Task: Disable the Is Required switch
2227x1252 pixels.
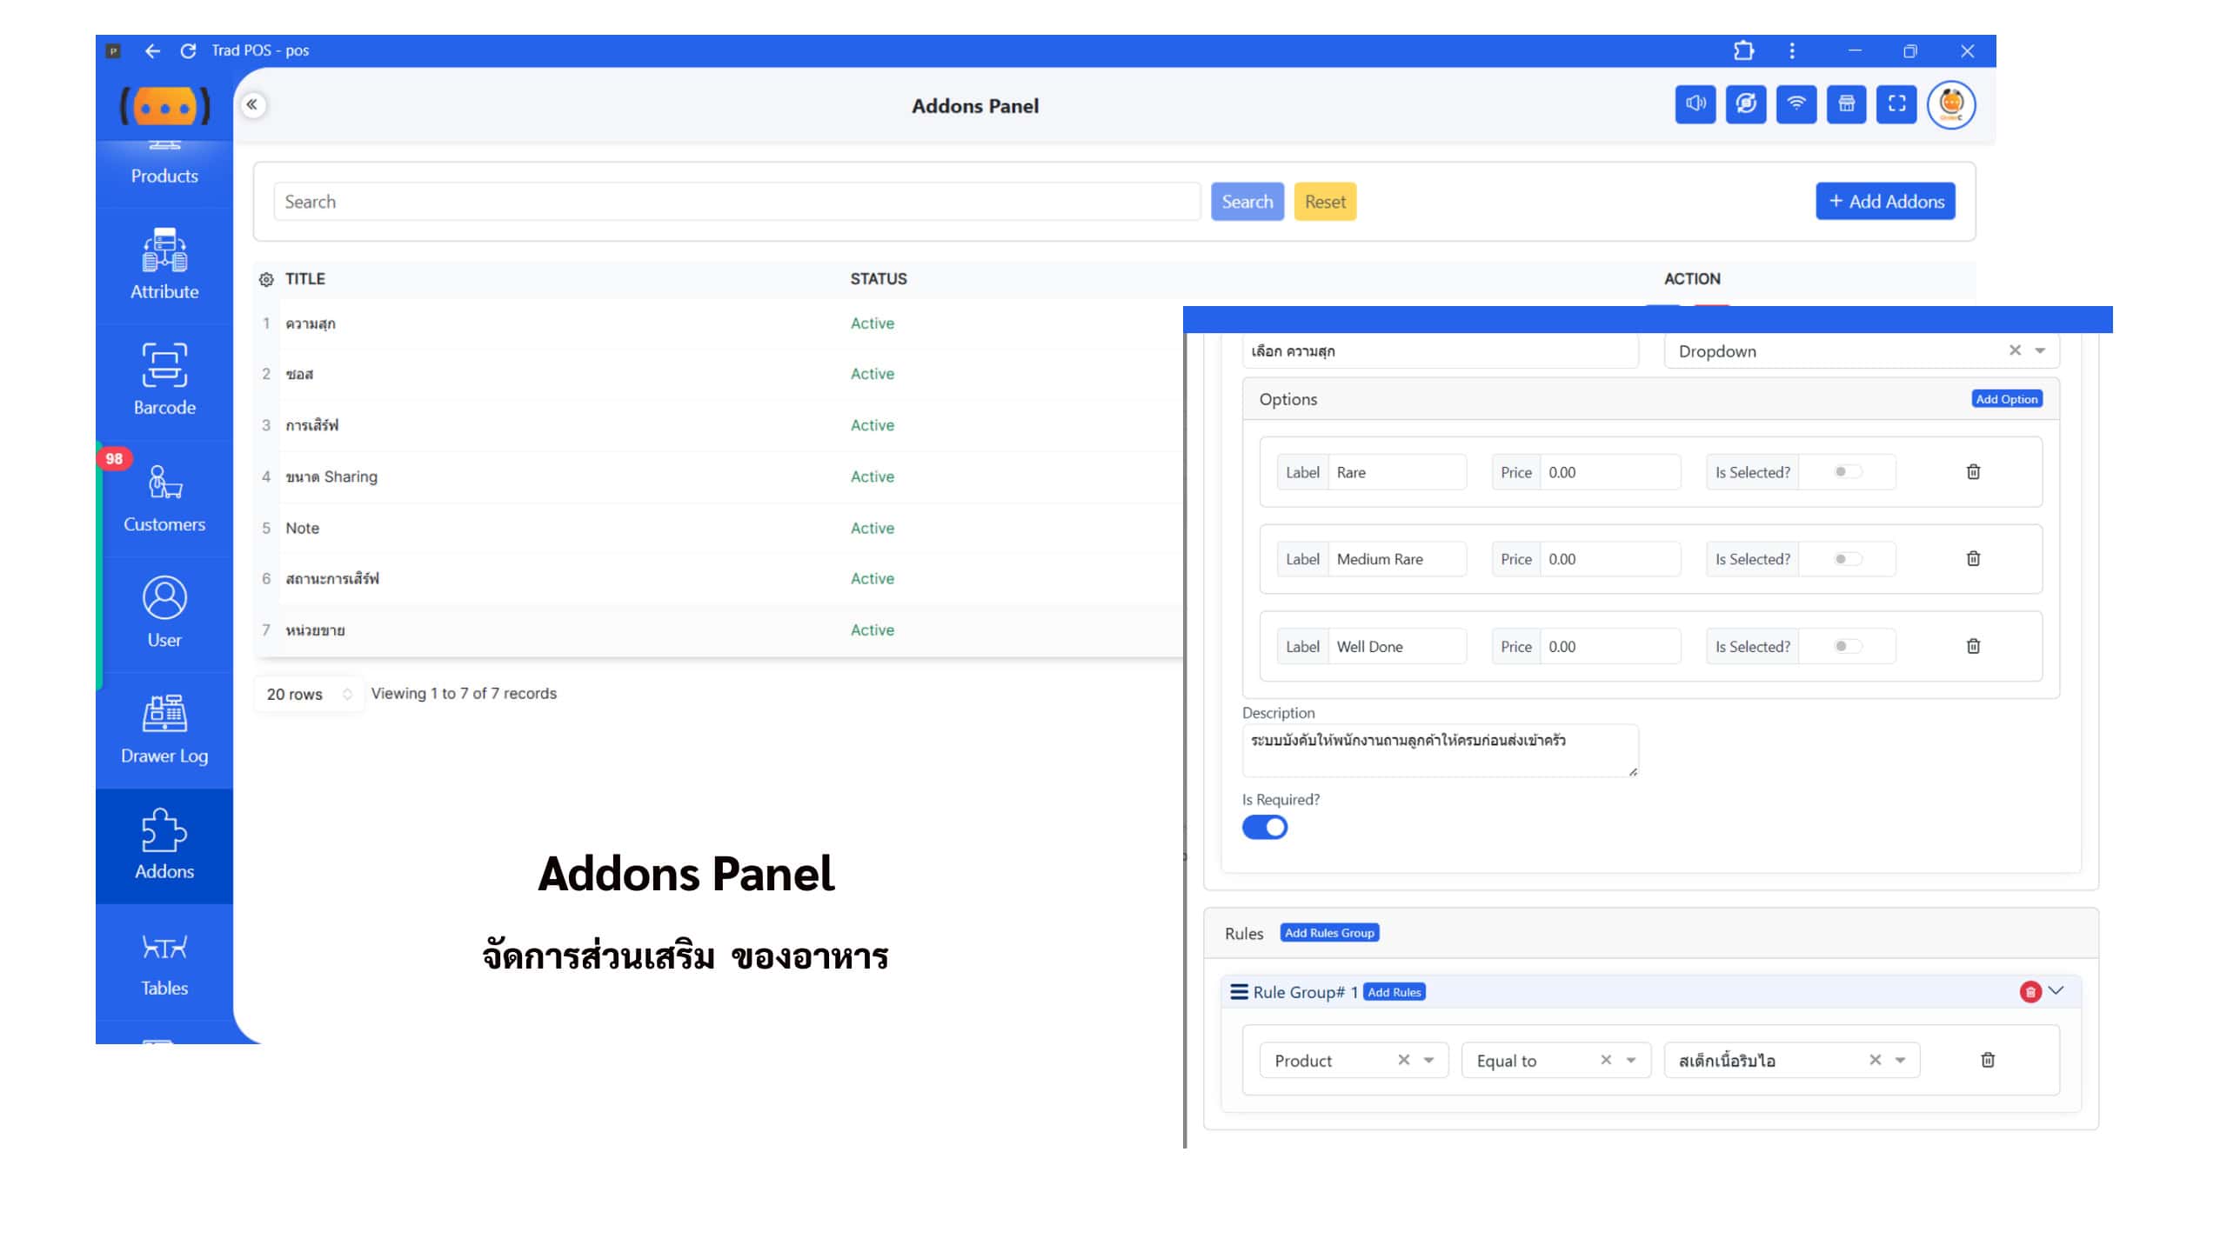Action: (1265, 827)
